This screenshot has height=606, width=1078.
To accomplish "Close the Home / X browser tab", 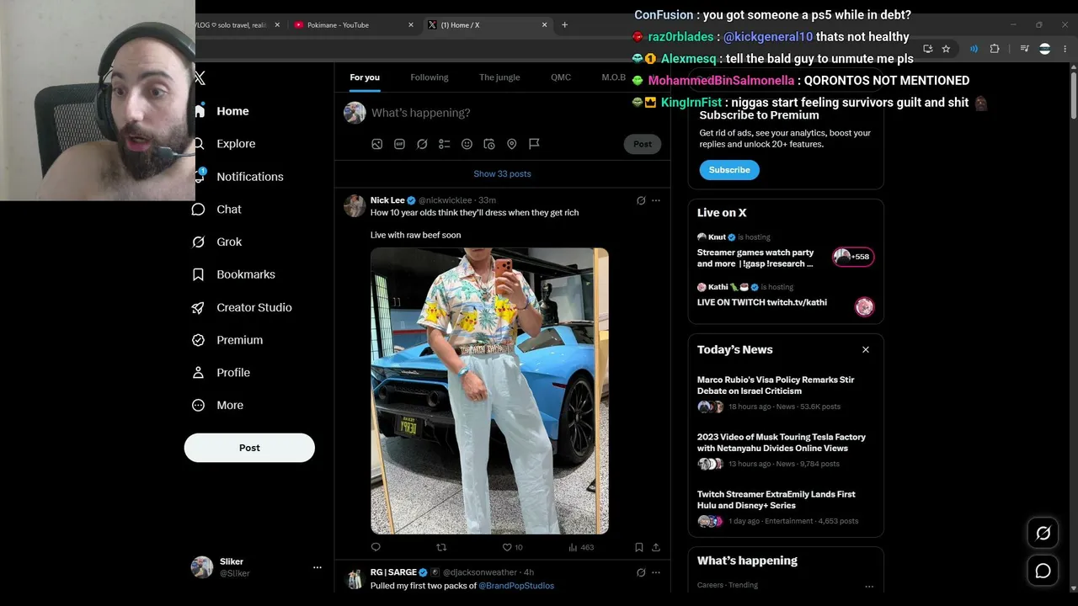I will (x=544, y=24).
